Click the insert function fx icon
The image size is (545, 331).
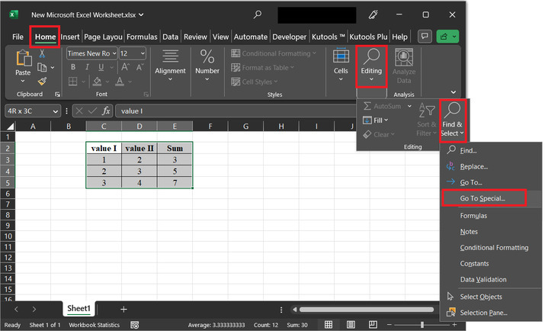106,111
